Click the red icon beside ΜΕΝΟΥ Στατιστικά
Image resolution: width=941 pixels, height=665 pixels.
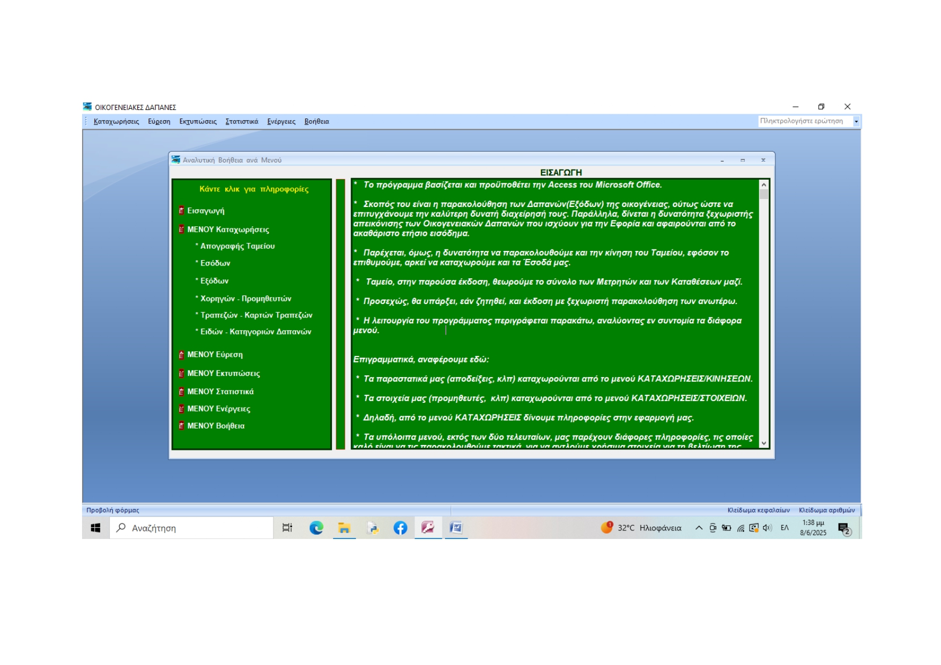(x=181, y=391)
